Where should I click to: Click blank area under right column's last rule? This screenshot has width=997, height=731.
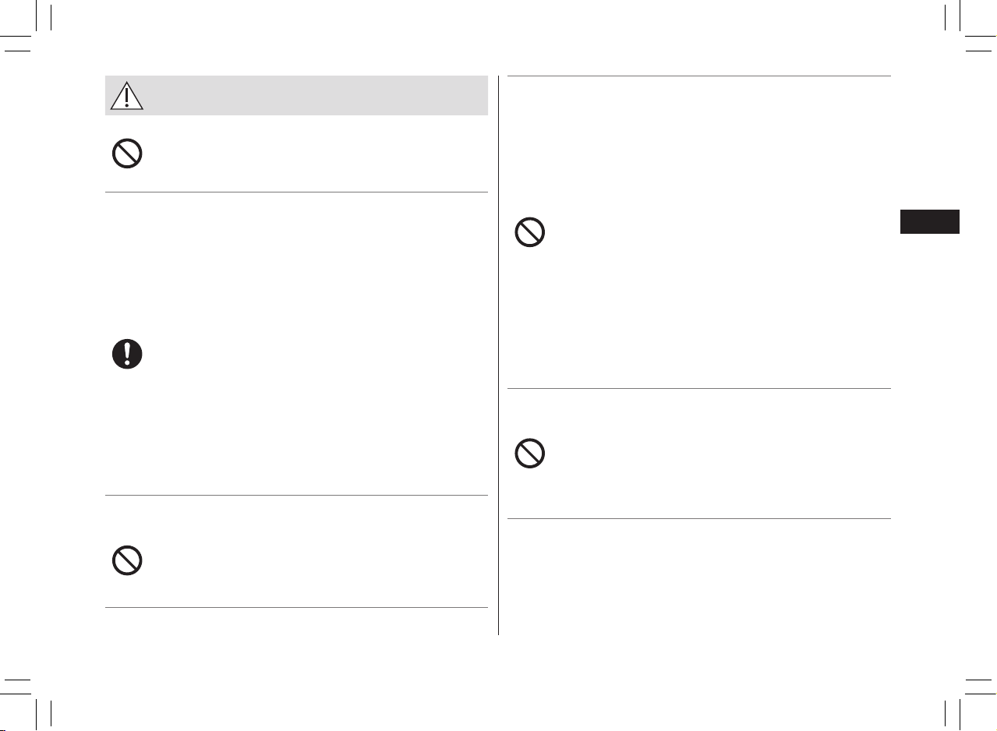point(698,577)
